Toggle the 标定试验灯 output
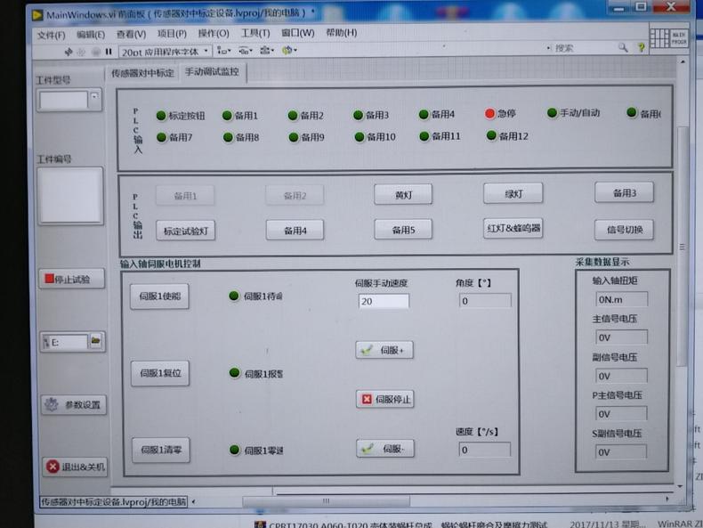This screenshot has width=703, height=528. (185, 231)
